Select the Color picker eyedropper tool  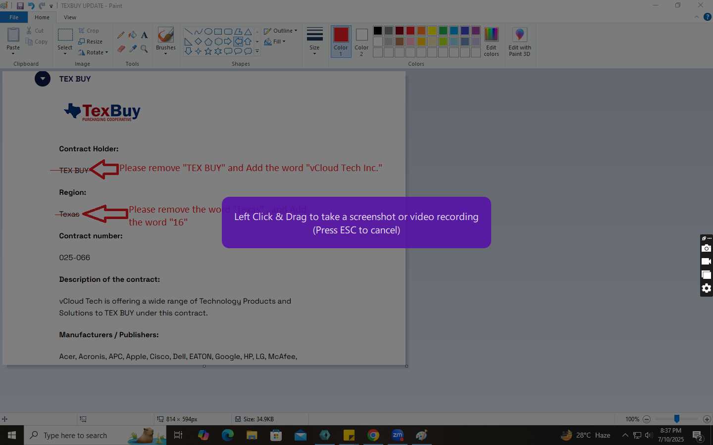133,48
